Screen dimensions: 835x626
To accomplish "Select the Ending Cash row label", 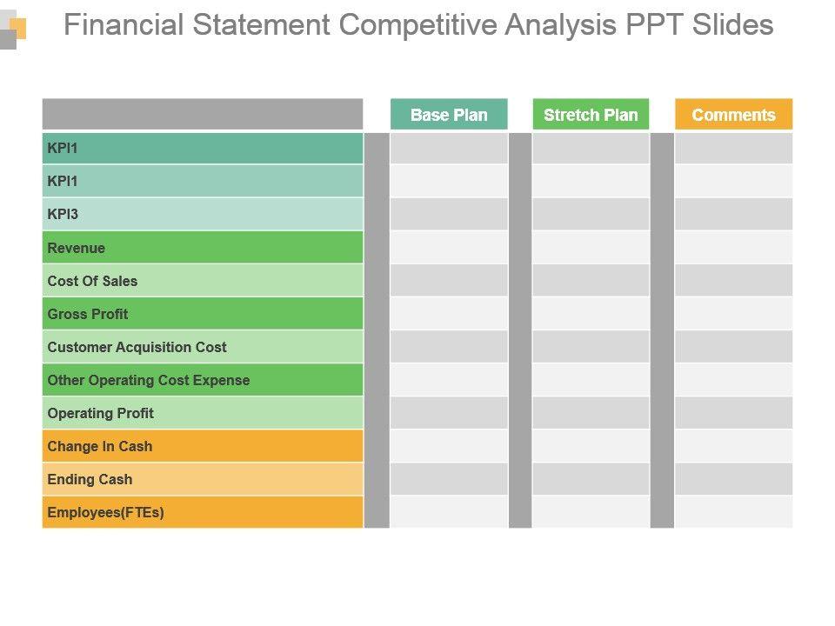I will pos(202,479).
